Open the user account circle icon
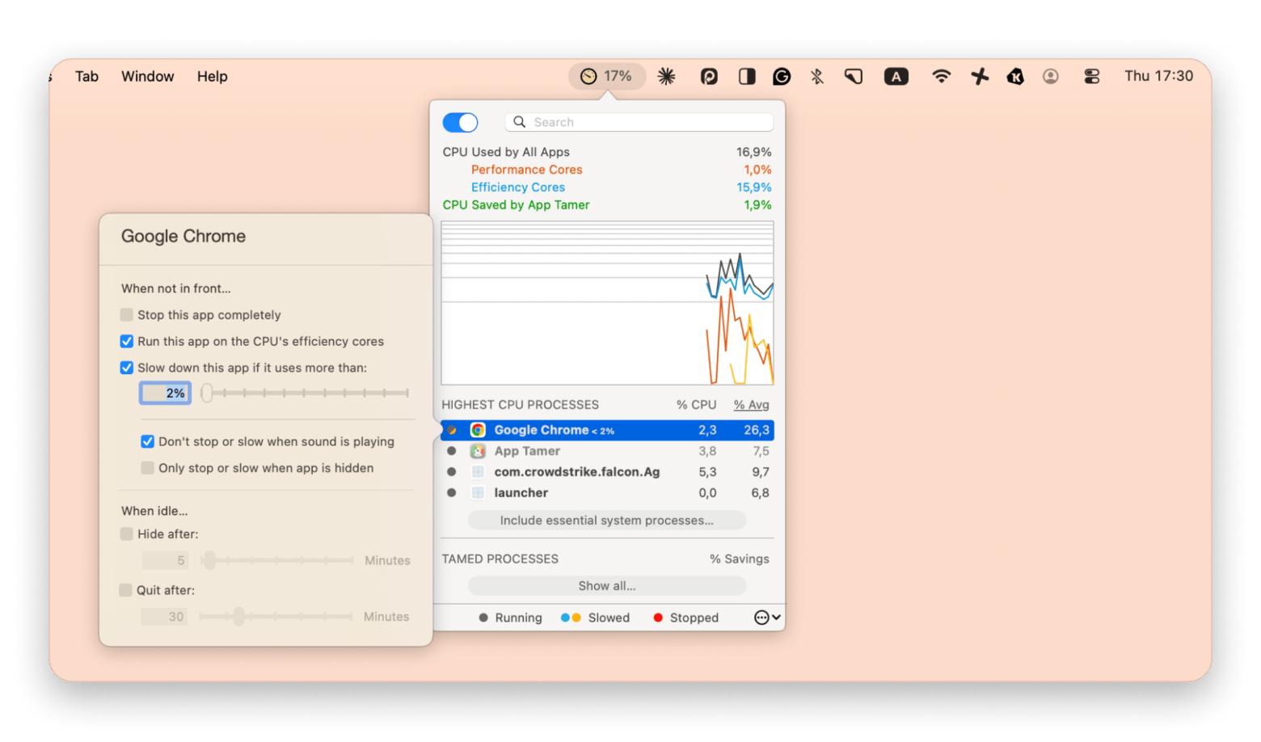The width and height of the screenshot is (1261, 742). click(1051, 76)
